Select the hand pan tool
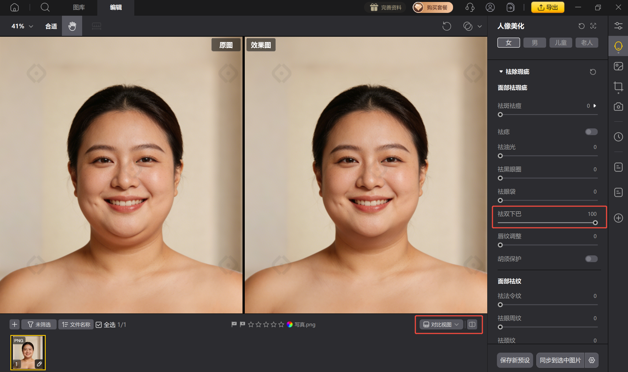 click(72, 26)
